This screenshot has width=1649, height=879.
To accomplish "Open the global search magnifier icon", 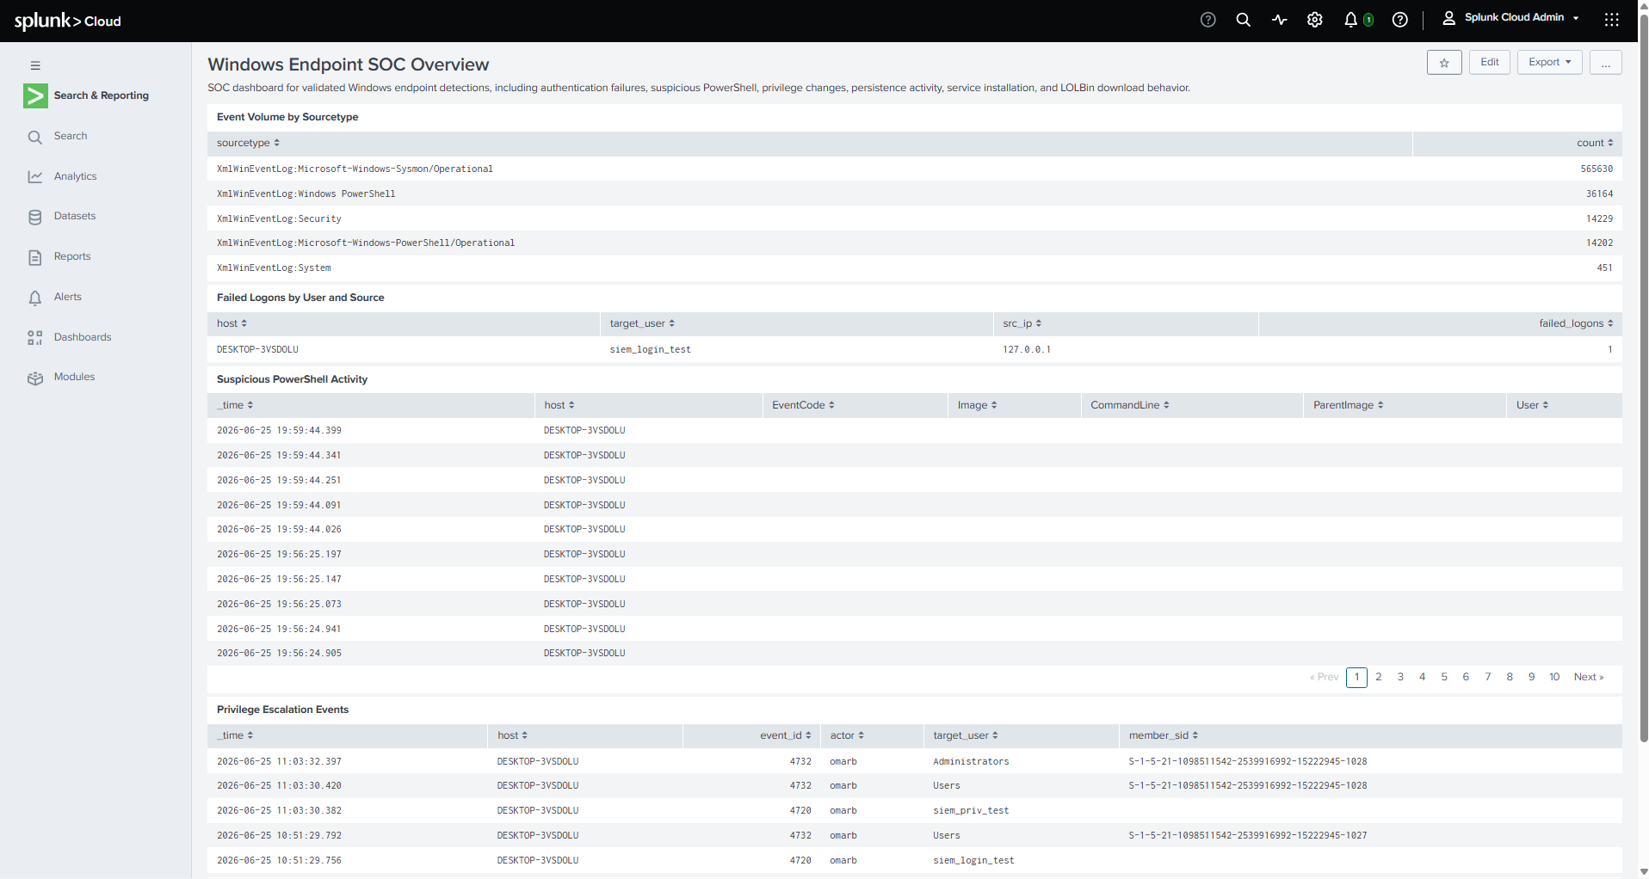I will (x=1244, y=20).
